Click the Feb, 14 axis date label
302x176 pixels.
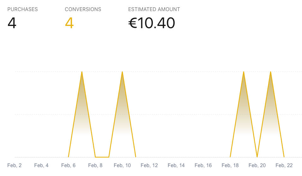click(176, 165)
